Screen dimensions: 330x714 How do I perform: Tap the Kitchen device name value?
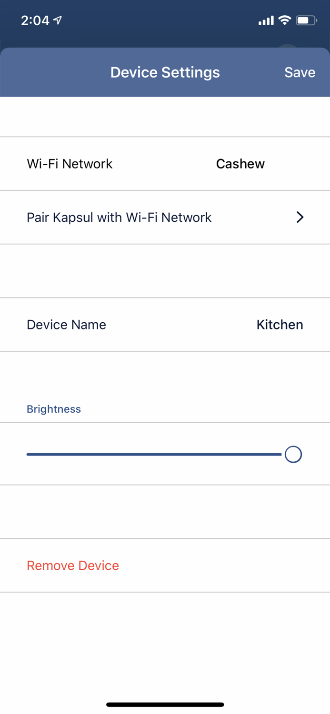pyautogui.click(x=280, y=324)
